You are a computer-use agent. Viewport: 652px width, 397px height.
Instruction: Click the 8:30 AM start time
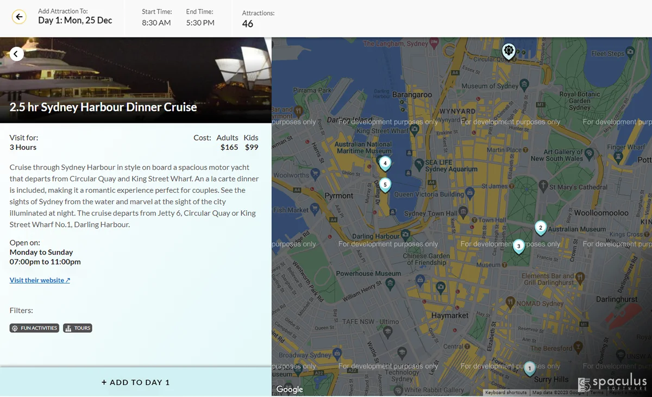click(x=156, y=23)
